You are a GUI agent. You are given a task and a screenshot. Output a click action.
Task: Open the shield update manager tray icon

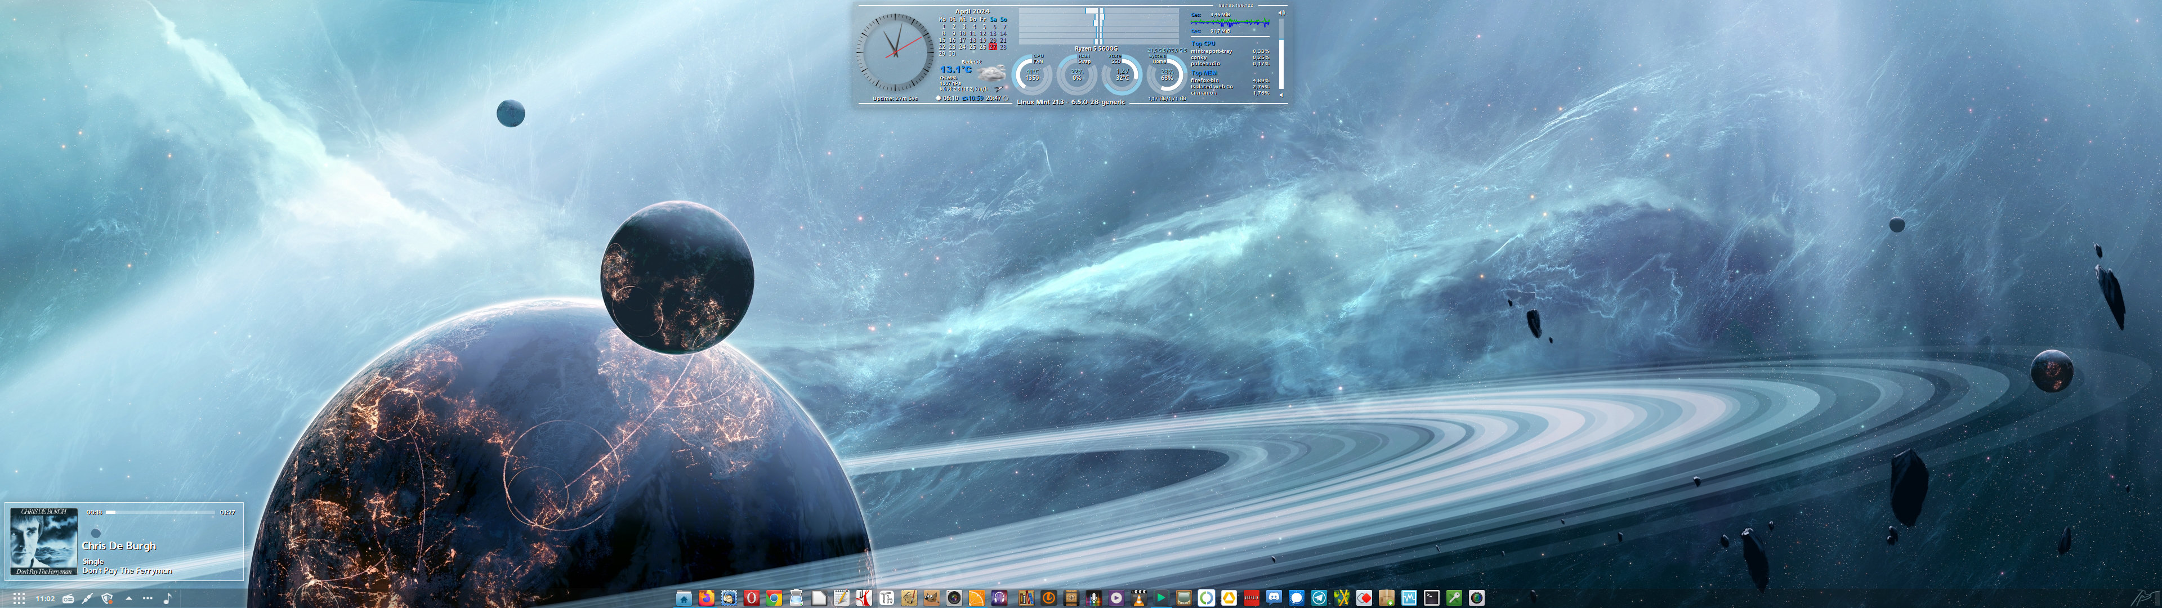[x=106, y=599]
